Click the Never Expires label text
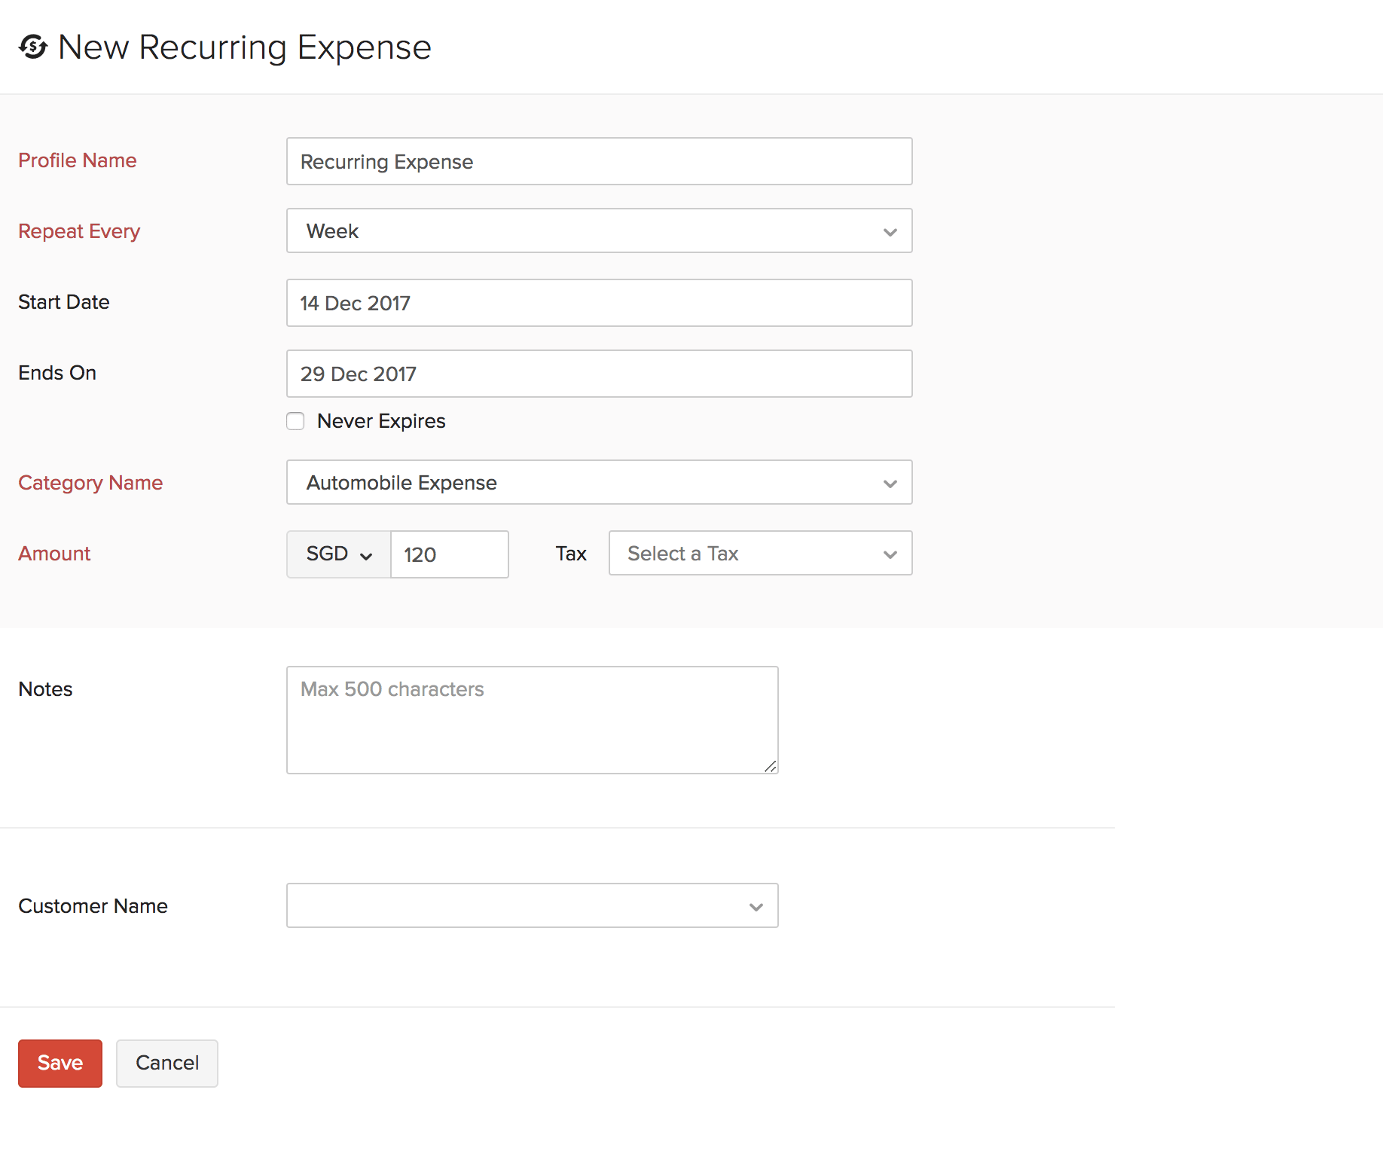Image resolution: width=1383 pixels, height=1163 pixels. [381, 421]
